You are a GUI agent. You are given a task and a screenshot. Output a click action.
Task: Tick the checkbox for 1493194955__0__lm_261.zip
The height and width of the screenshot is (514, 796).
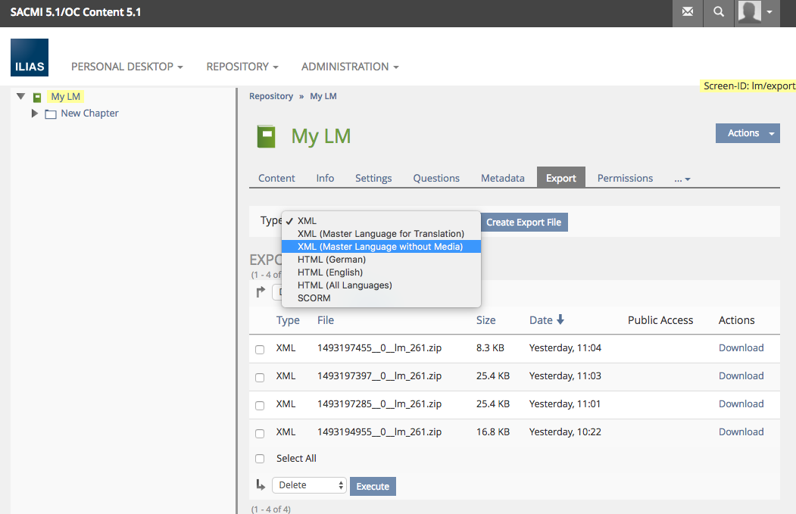point(260,434)
